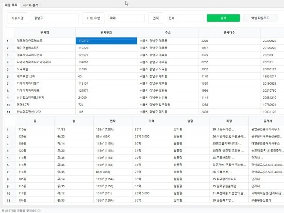Click the 특징 column header
The height and width of the screenshot is (213, 284).
point(229,121)
